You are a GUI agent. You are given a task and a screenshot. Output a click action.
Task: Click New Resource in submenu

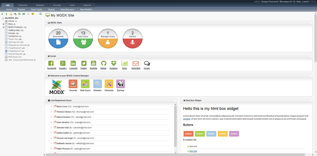point(67,9)
